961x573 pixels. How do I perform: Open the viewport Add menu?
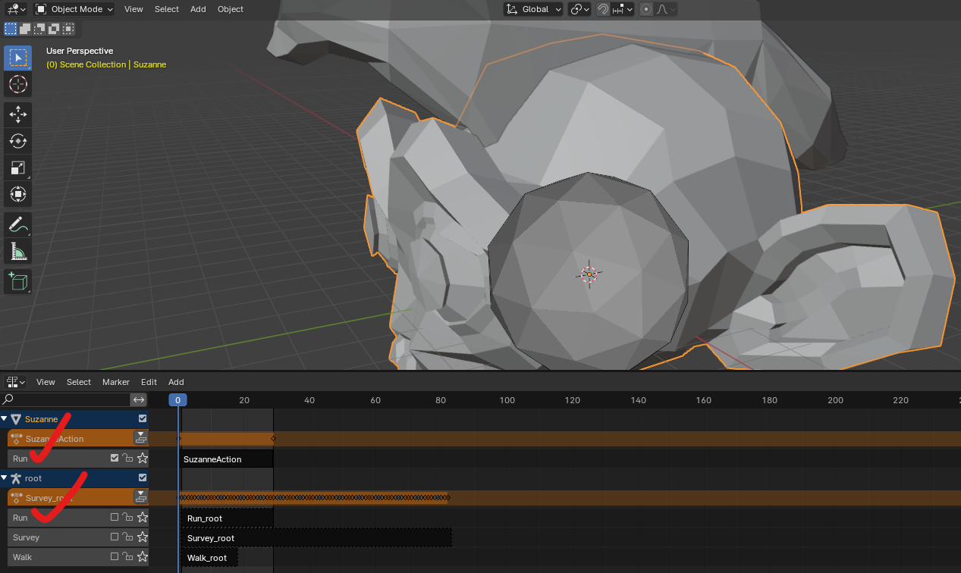pyautogui.click(x=198, y=9)
